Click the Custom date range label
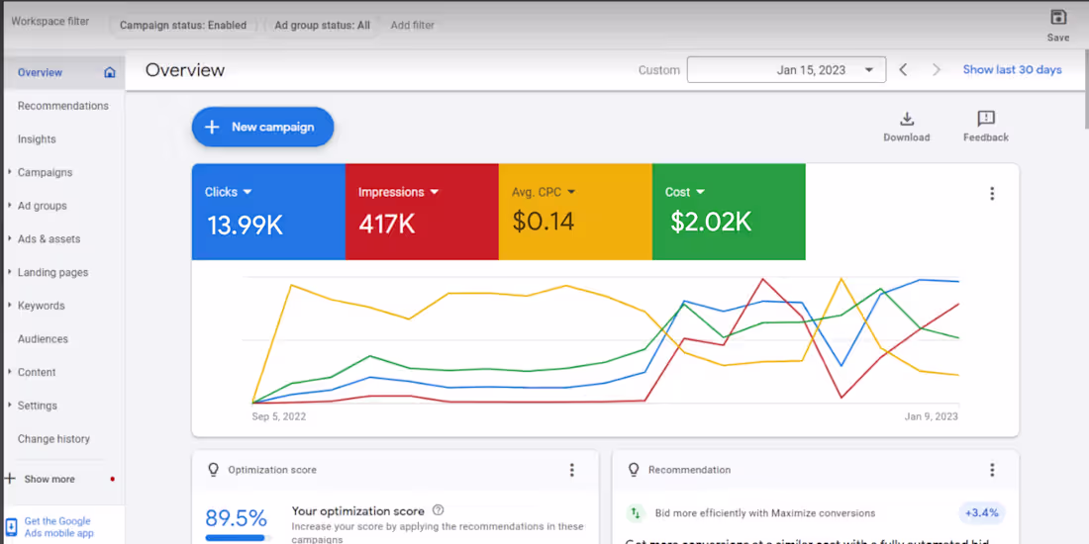 pyautogui.click(x=659, y=70)
